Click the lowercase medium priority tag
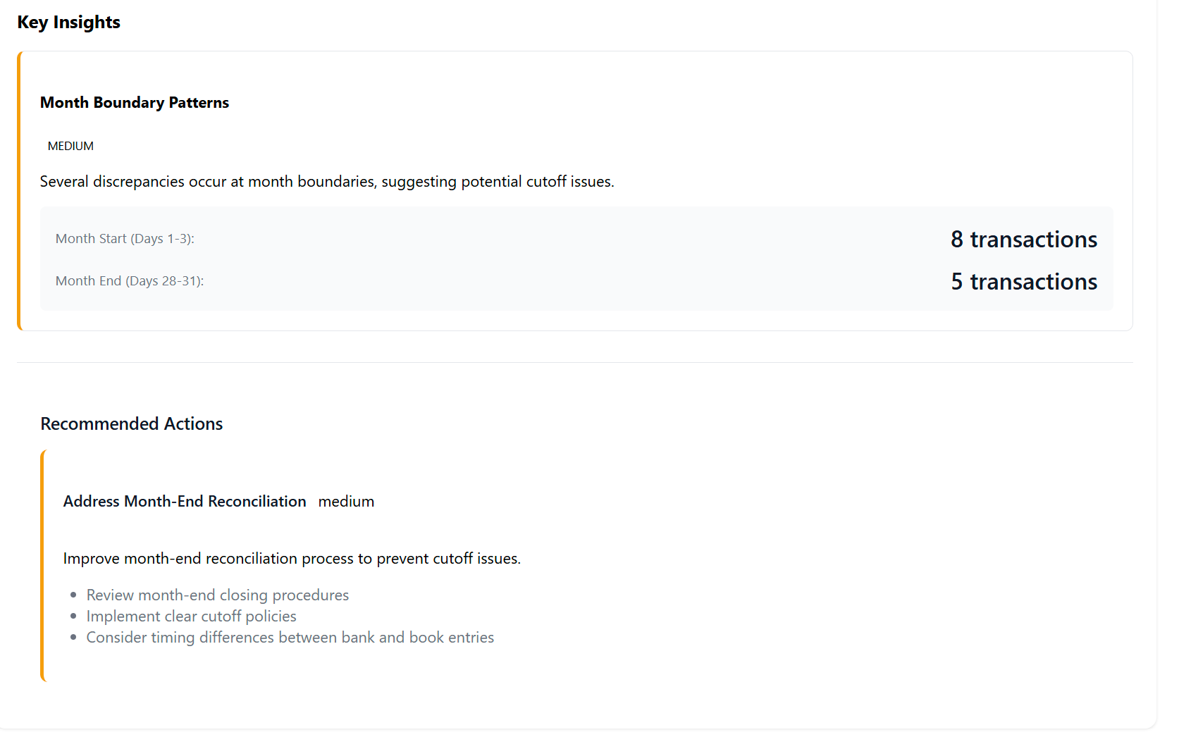Image resolution: width=1179 pixels, height=749 pixels. [346, 502]
